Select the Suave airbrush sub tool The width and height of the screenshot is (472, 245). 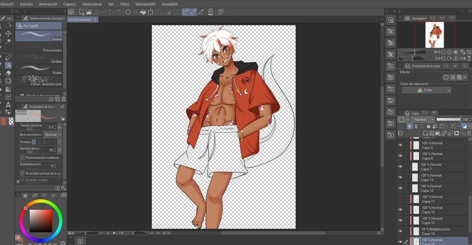tap(39, 36)
